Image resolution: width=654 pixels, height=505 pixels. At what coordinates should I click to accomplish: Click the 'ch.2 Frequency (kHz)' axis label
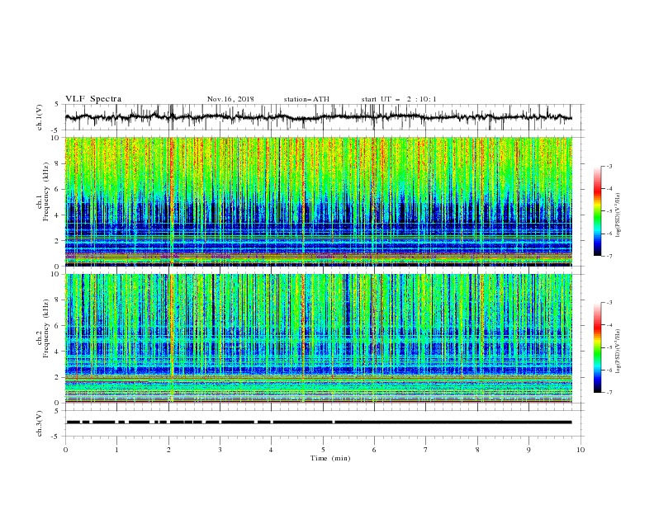[43, 328]
